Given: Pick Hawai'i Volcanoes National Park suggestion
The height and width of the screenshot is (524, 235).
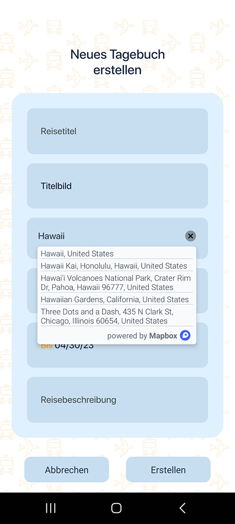Looking at the screenshot, I should [117, 282].
